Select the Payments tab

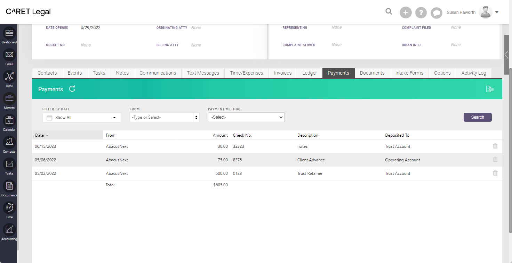[x=338, y=73]
